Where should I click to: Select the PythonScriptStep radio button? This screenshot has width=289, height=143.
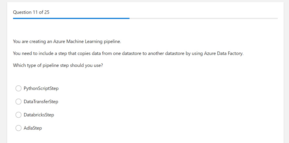tap(18, 88)
